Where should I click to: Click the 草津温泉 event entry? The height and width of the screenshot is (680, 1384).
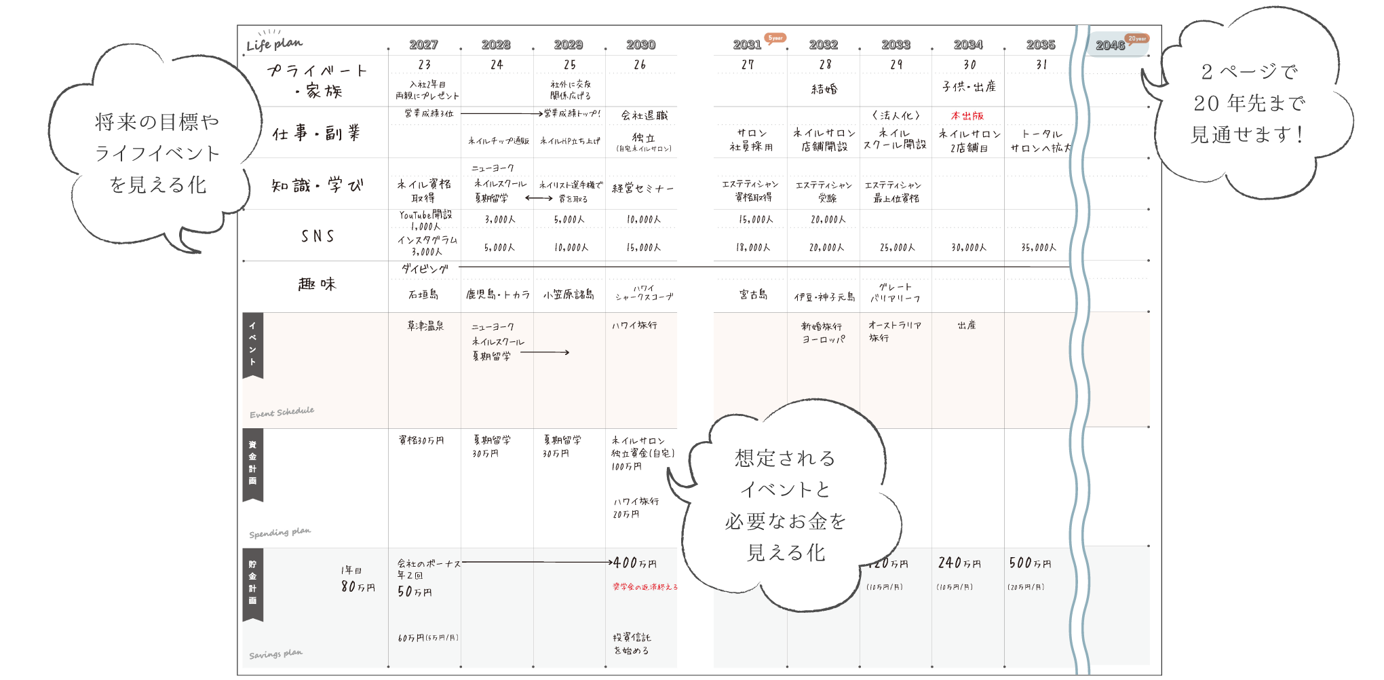coord(425,326)
